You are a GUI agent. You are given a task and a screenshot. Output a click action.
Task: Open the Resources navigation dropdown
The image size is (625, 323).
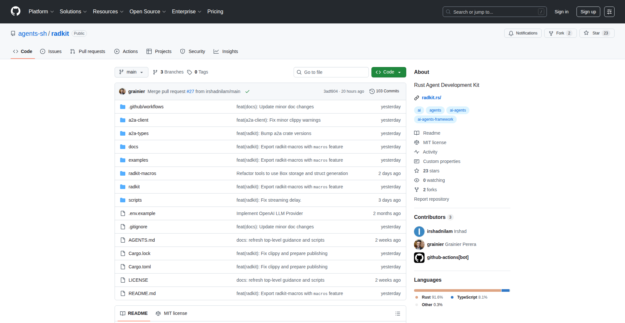pos(108,11)
